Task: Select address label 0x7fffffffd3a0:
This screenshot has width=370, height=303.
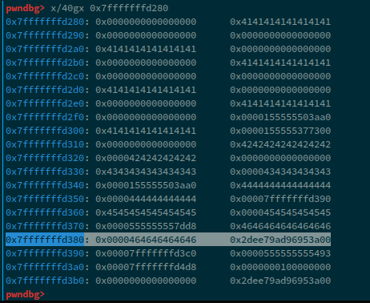Action: 47,267
